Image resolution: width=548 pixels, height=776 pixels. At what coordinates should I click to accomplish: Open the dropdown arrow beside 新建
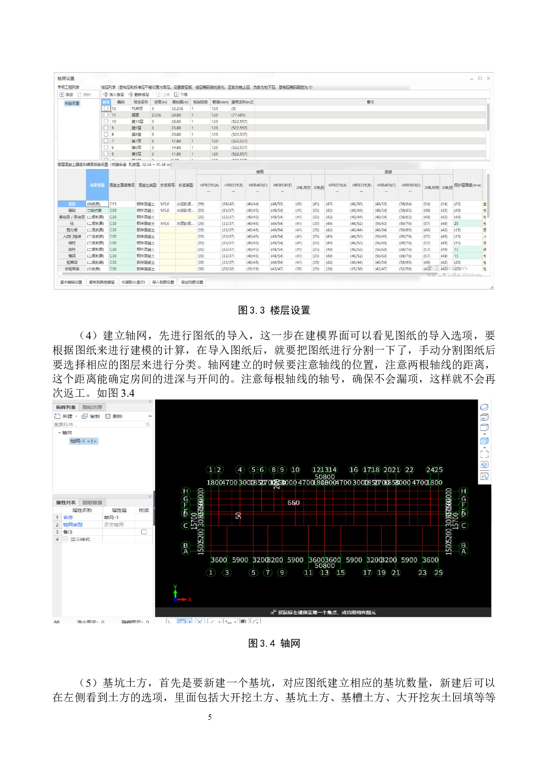76,416
